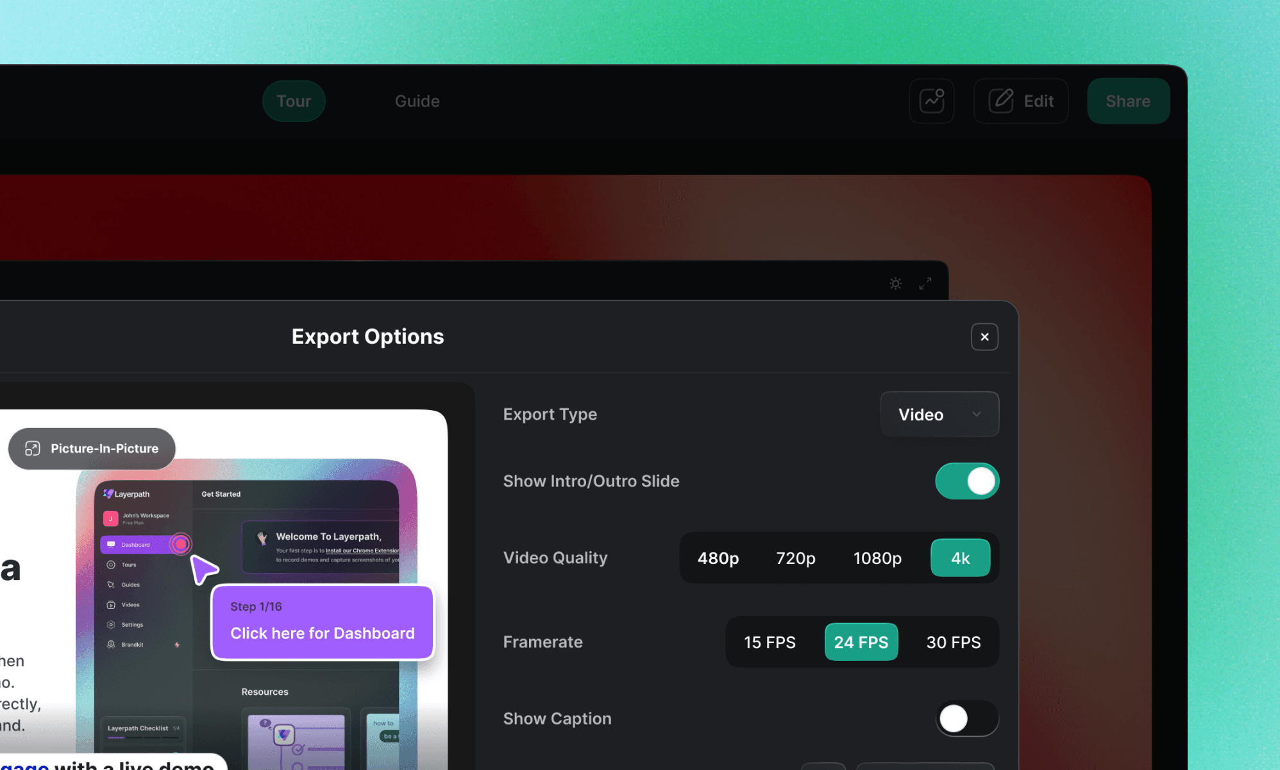
Task: Click the pink hotspot on Dashboard
Action: coord(181,544)
